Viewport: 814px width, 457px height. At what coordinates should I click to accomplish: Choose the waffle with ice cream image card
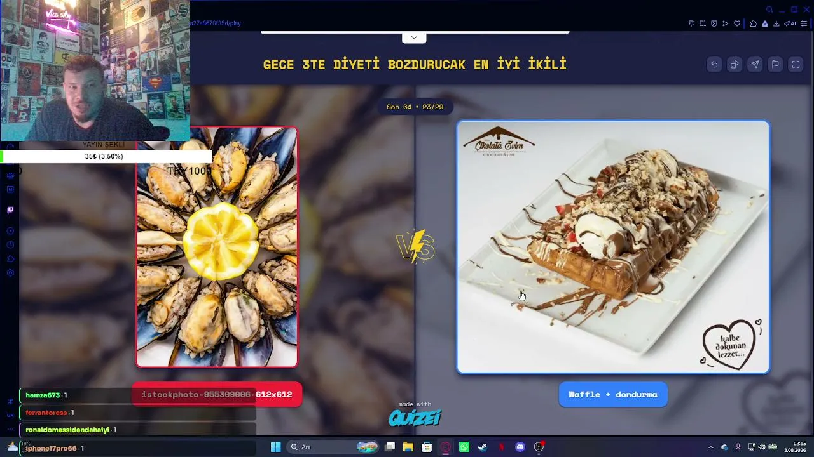613,247
